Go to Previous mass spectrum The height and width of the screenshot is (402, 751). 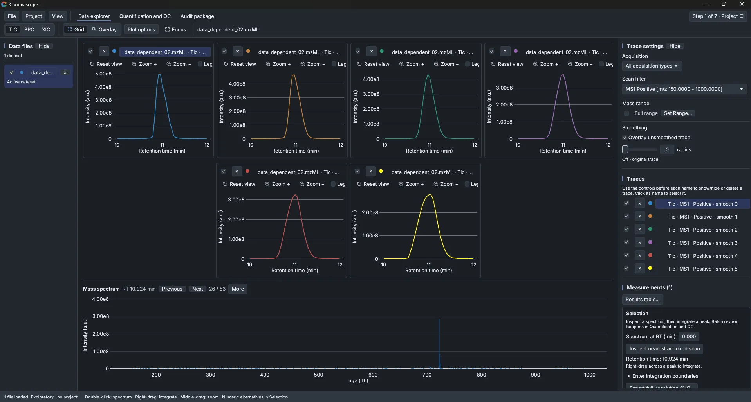172,289
